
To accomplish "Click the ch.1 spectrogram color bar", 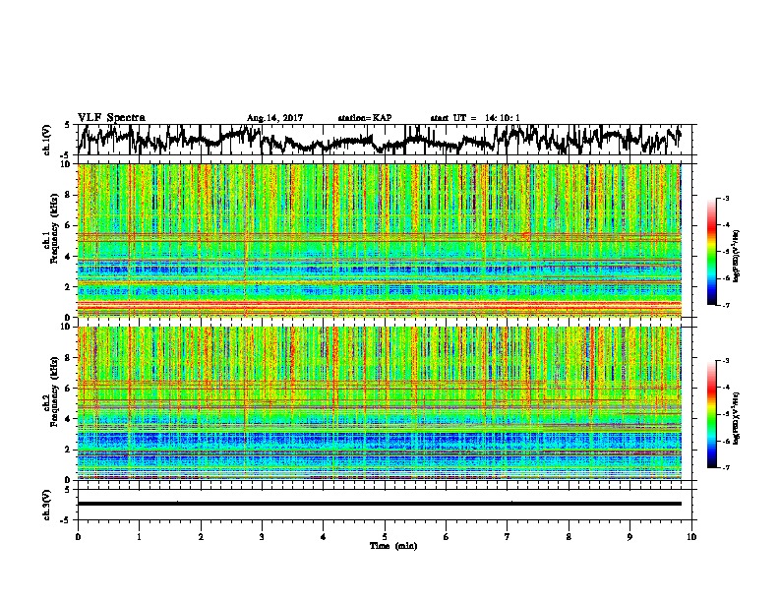I will (x=711, y=252).
